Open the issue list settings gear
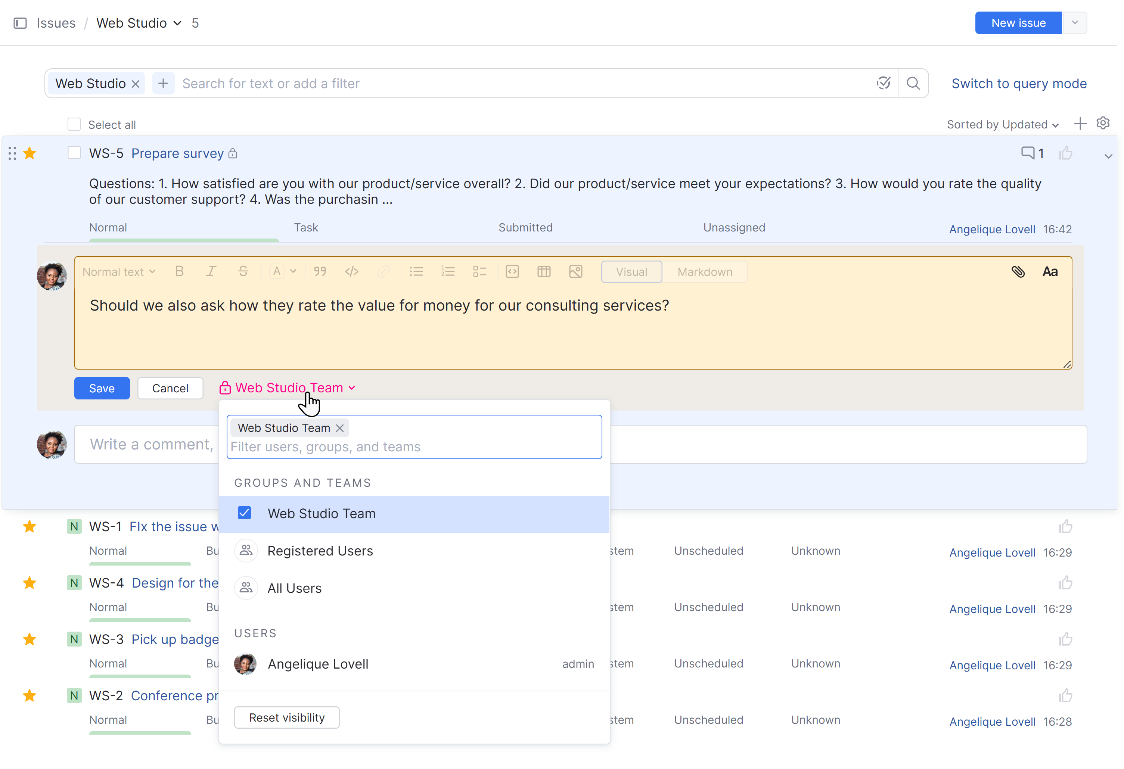Viewport: 1124px width, 769px height. (x=1103, y=123)
